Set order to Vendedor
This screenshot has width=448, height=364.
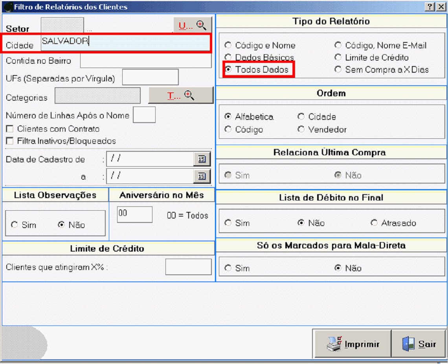click(x=301, y=129)
